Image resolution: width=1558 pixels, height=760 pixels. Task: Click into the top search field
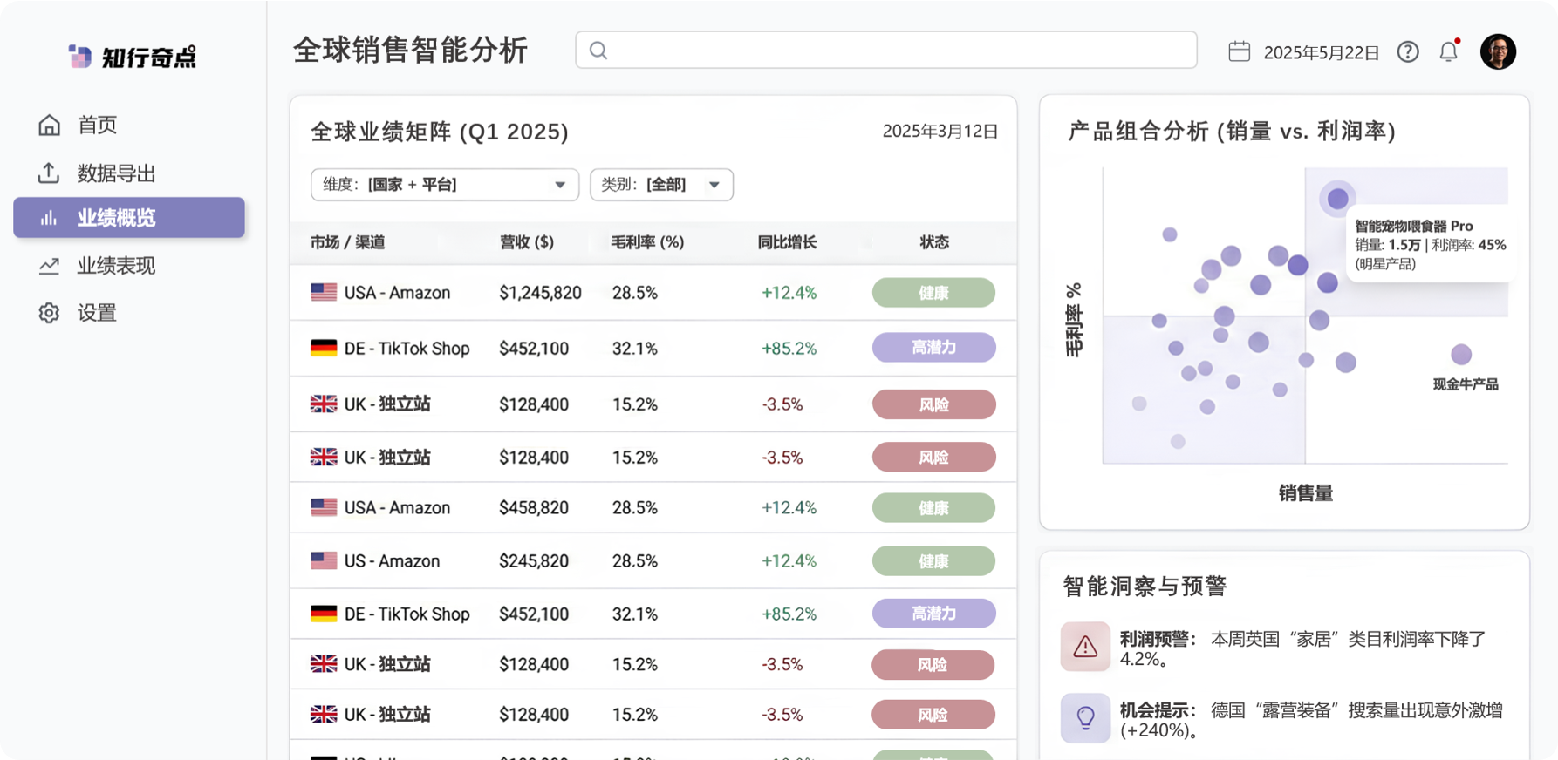pyautogui.click(x=886, y=51)
